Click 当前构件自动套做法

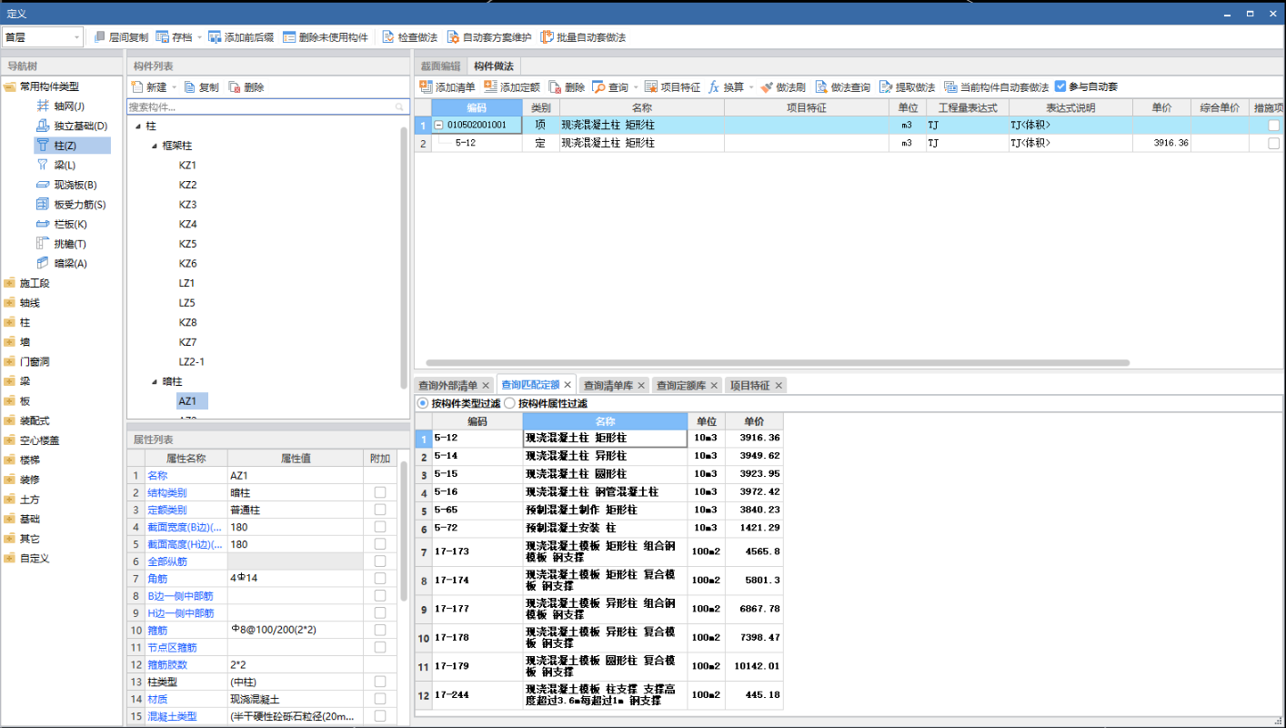click(x=996, y=87)
